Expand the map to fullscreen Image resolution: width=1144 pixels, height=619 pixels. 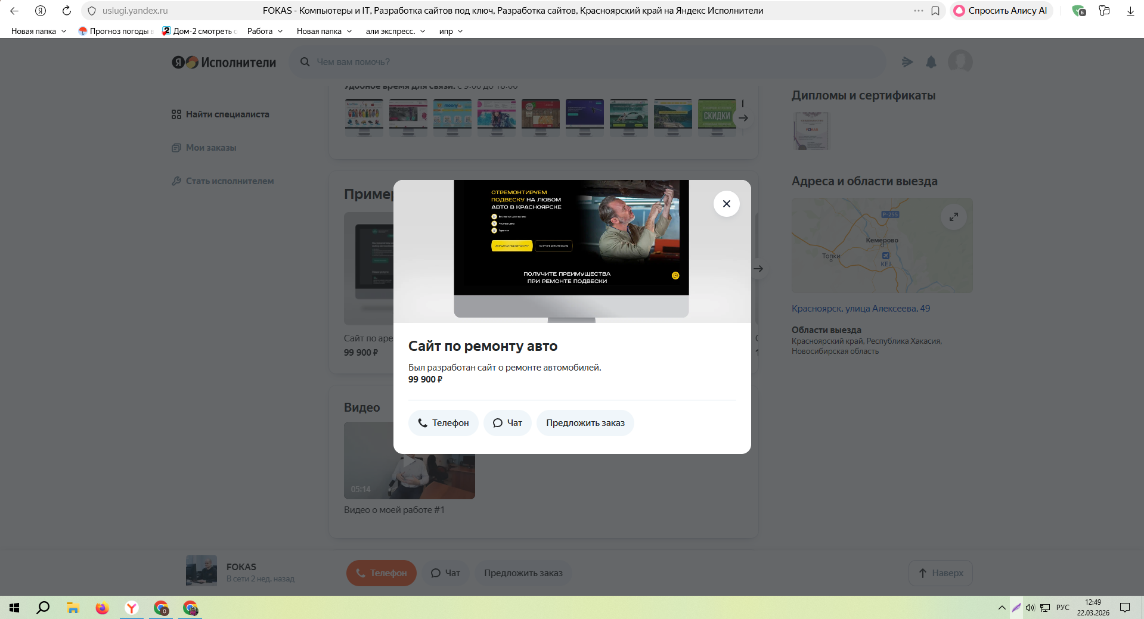[x=953, y=217]
